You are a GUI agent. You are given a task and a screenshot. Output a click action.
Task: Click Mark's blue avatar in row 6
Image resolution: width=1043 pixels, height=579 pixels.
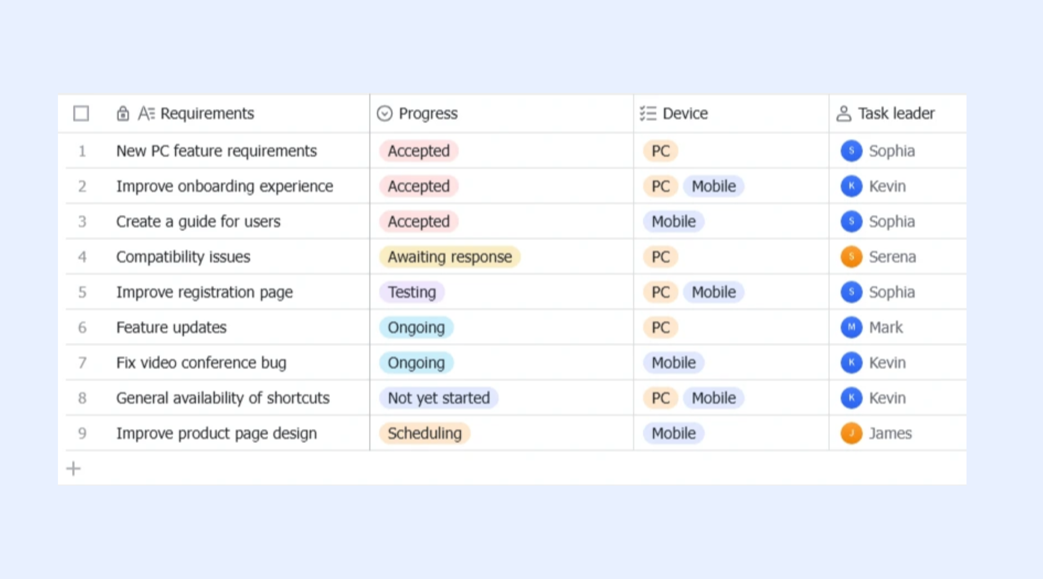[x=851, y=327]
